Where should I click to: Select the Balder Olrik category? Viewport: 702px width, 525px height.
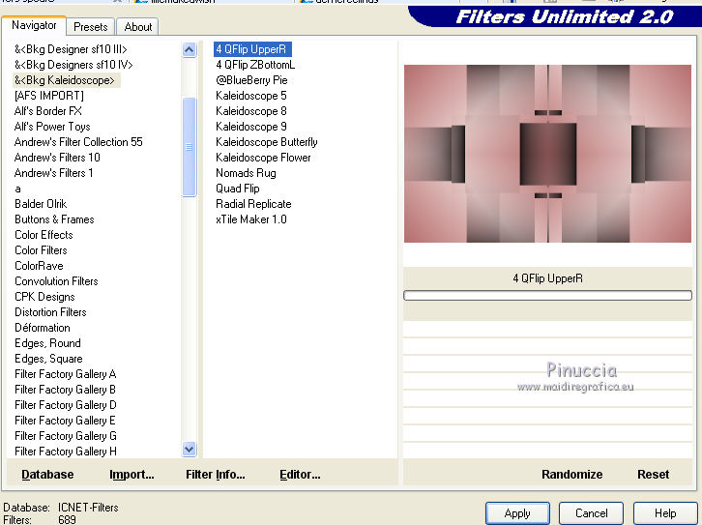coord(41,204)
